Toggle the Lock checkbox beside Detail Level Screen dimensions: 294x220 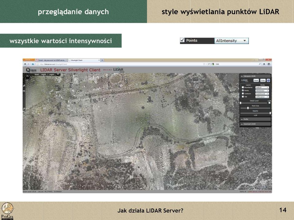point(269,103)
